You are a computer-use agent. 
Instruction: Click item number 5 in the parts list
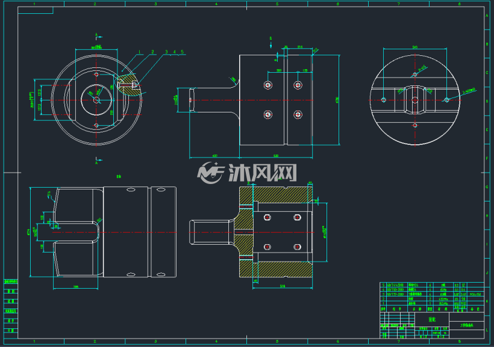point(383,285)
